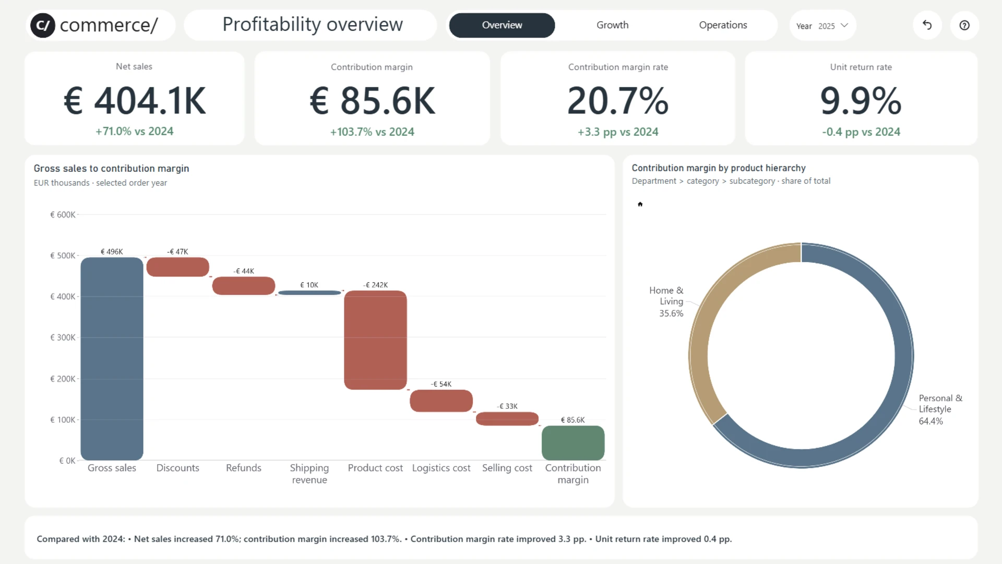Open the Operations tab
Image resolution: width=1002 pixels, height=564 pixels.
point(723,25)
